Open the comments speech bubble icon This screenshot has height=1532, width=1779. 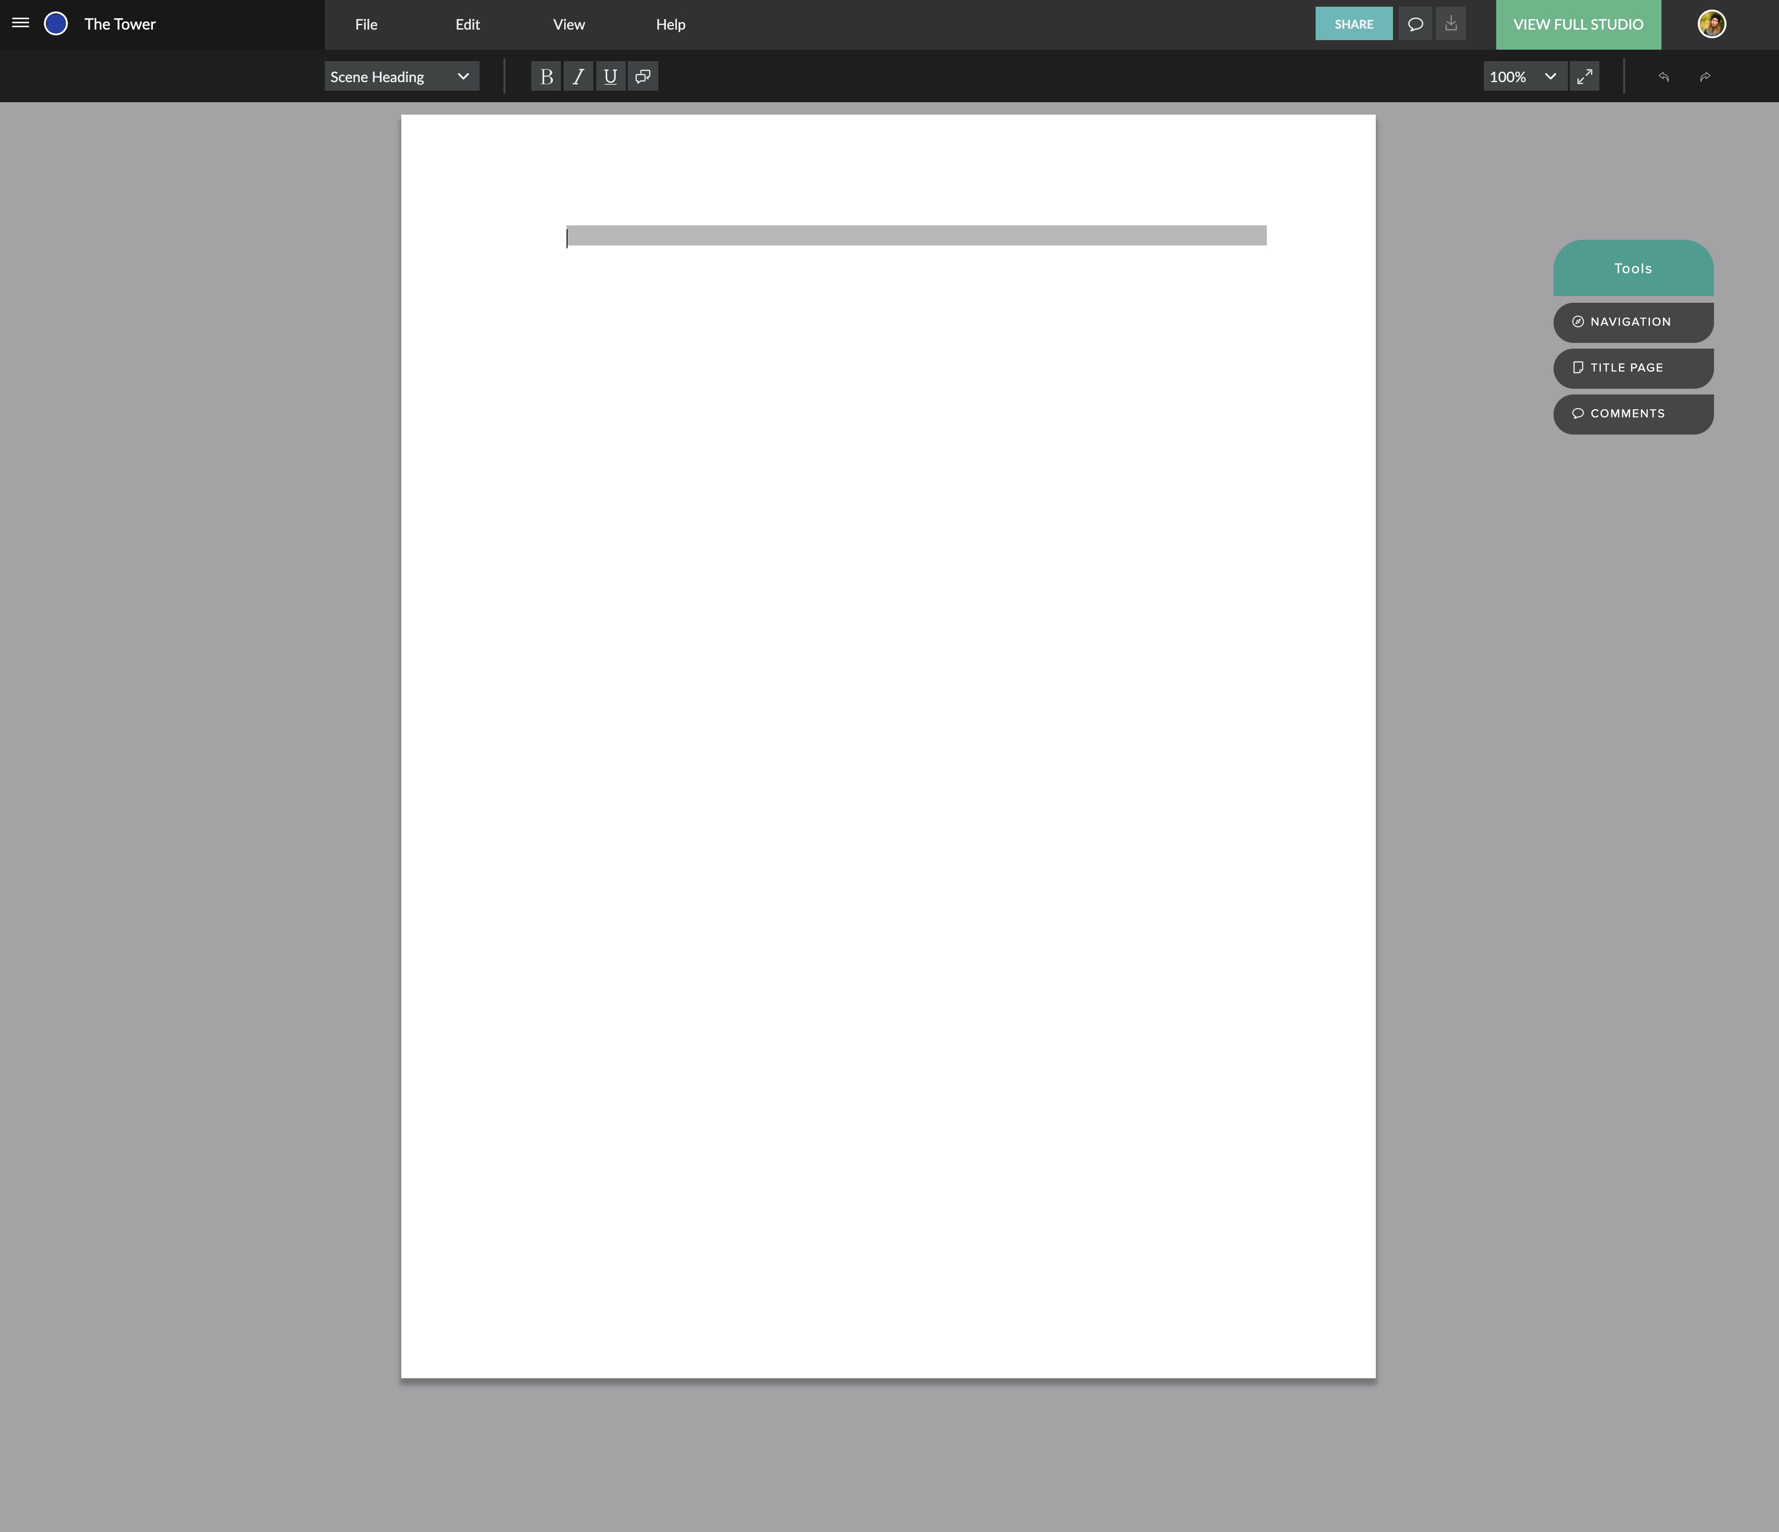(x=1415, y=24)
